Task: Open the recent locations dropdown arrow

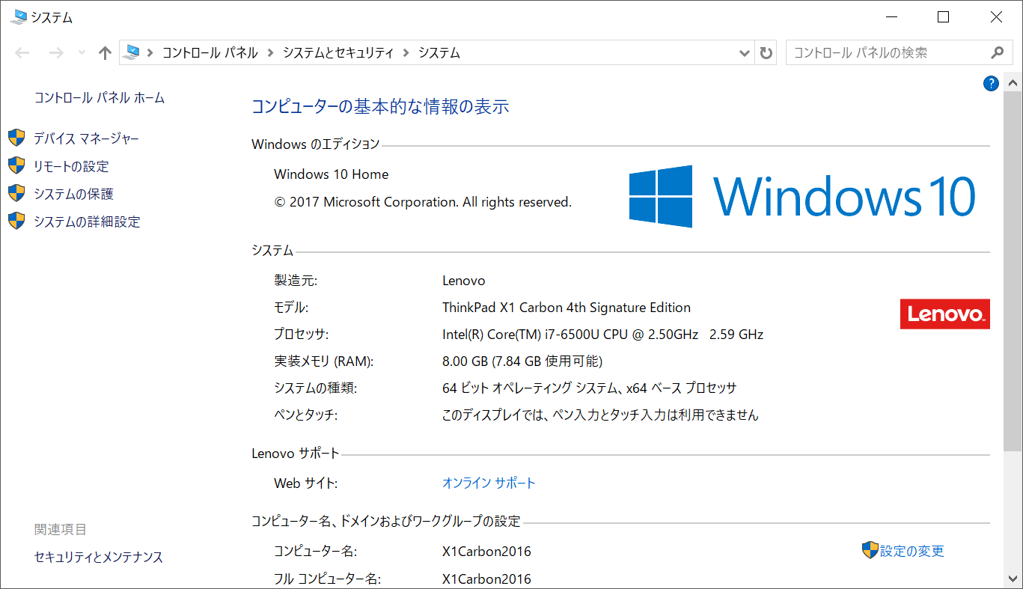Action: pos(82,53)
